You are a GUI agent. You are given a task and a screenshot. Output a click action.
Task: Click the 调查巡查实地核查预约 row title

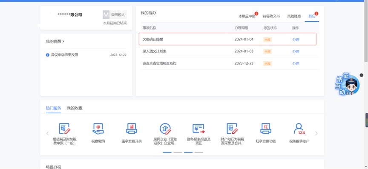point(160,63)
